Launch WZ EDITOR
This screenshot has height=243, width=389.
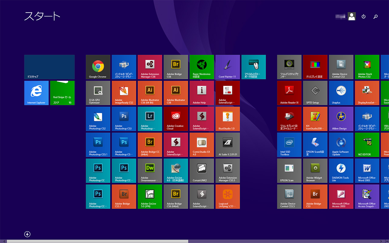click(367, 145)
